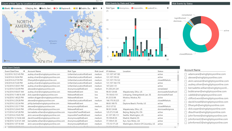Show more Risk Type legend entries arrow
This screenshot has width=232, height=131.
click(168, 8)
